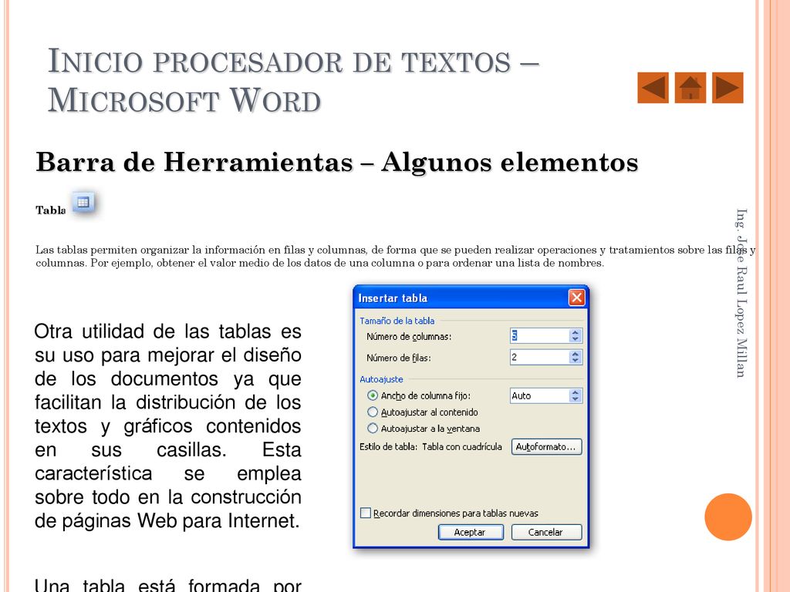Click the 'Tamaño de la tabla' group label
Screen dimensions: 790x592
point(397,321)
